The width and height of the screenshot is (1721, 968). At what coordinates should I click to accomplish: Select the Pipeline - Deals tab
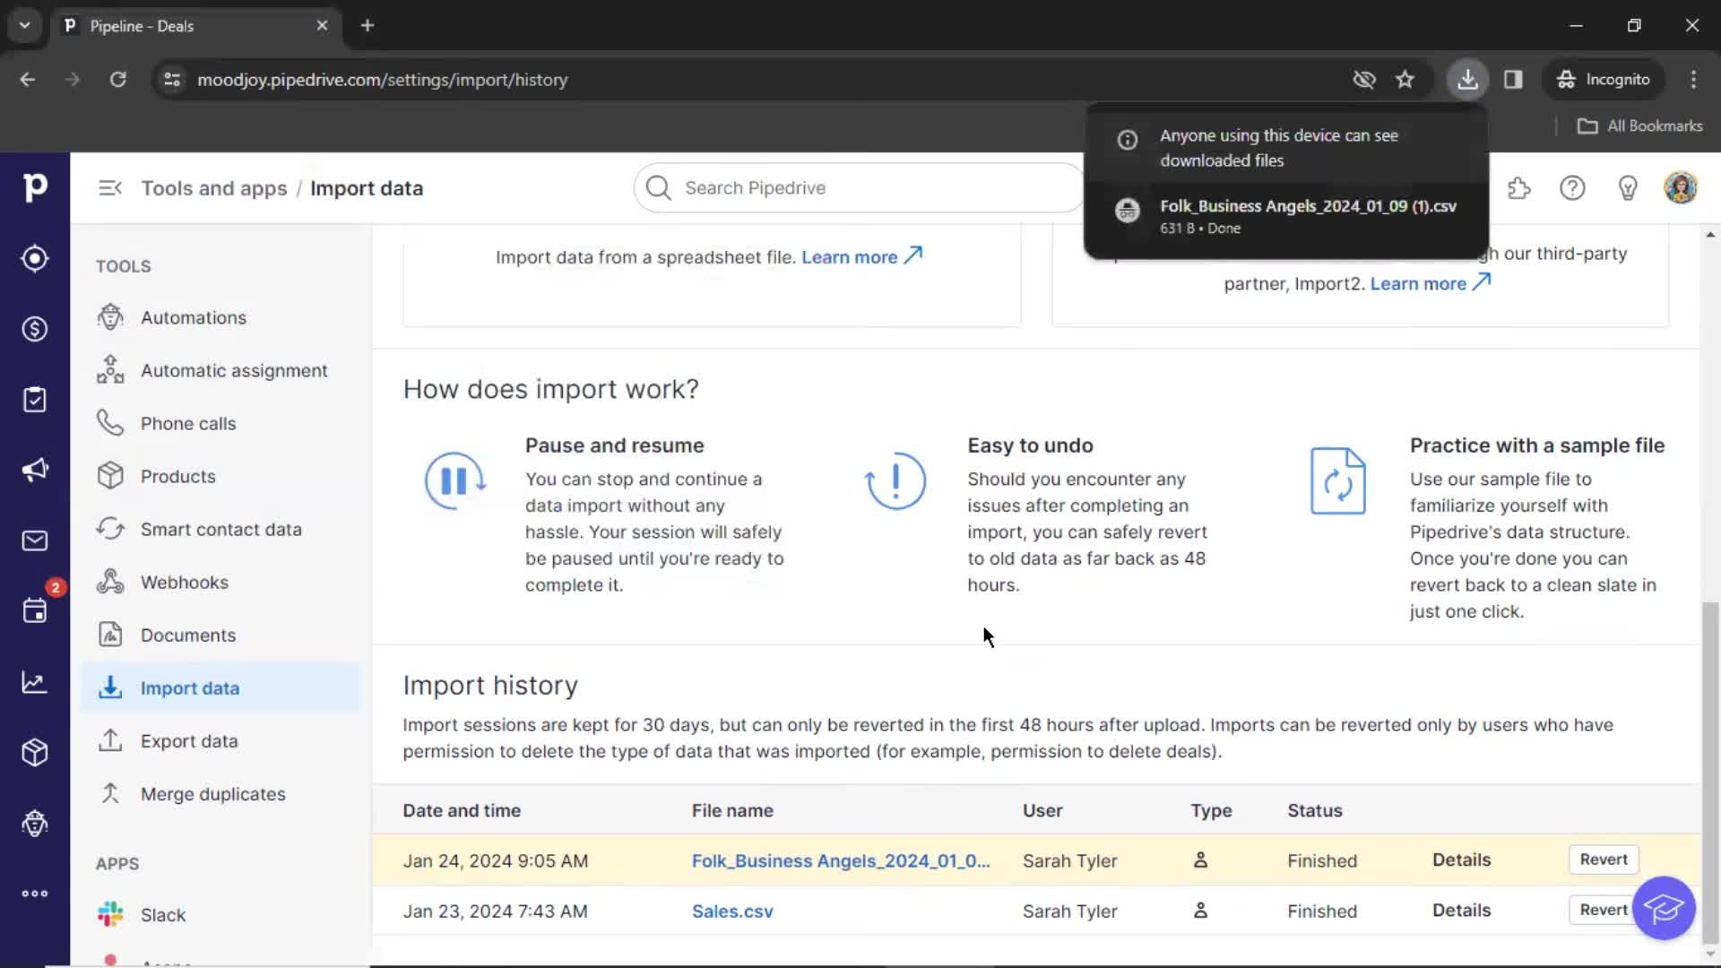click(x=196, y=25)
